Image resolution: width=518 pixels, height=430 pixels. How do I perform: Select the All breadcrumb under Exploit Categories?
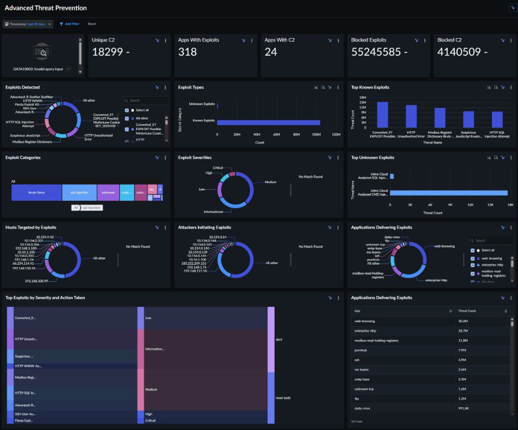tap(76, 208)
